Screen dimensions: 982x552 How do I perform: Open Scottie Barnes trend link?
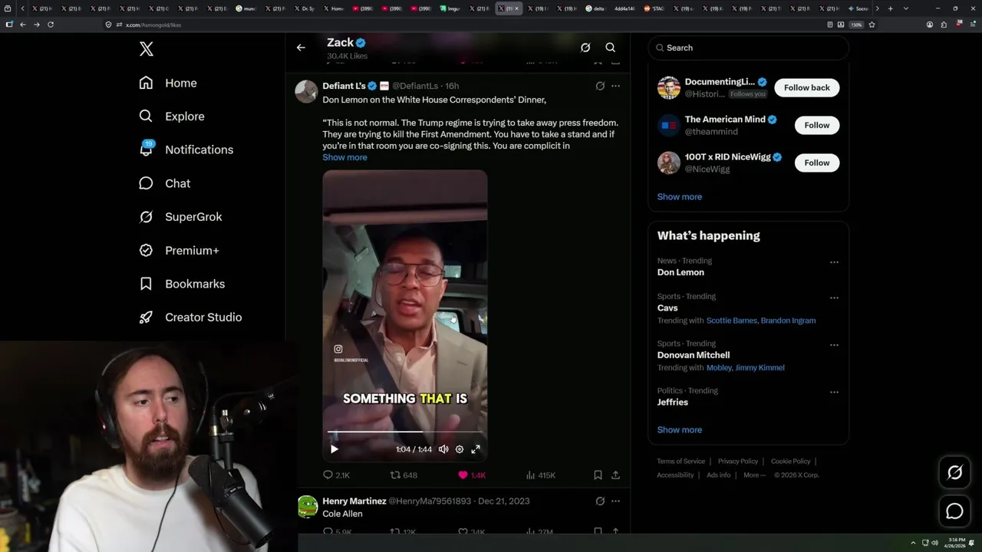point(731,320)
